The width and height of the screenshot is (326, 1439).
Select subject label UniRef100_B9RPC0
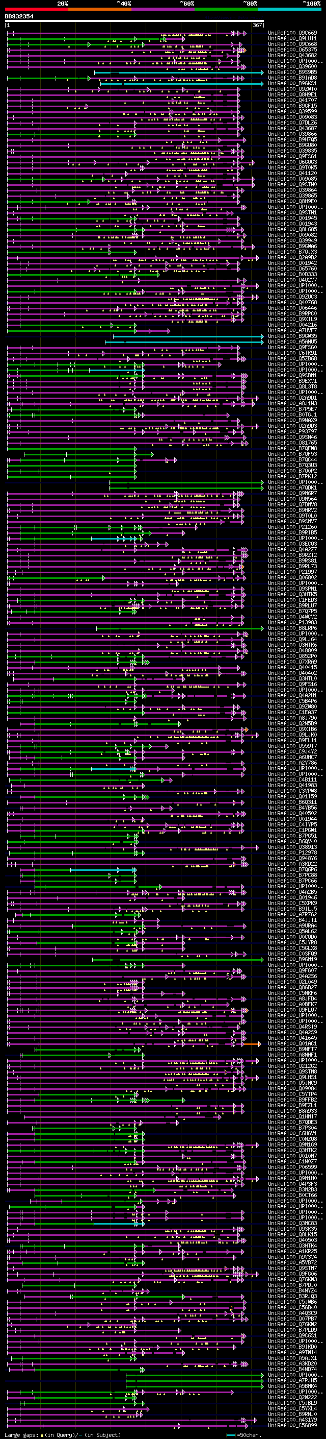[292, 314]
